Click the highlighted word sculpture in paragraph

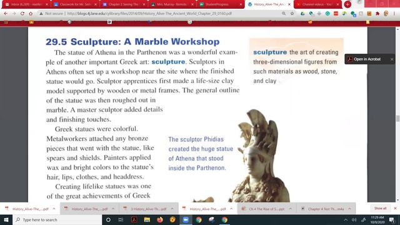pos(168,62)
